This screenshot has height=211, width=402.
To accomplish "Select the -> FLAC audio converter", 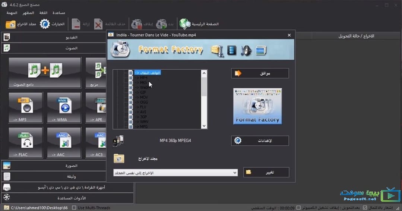I will pyautogui.click(x=25, y=142).
